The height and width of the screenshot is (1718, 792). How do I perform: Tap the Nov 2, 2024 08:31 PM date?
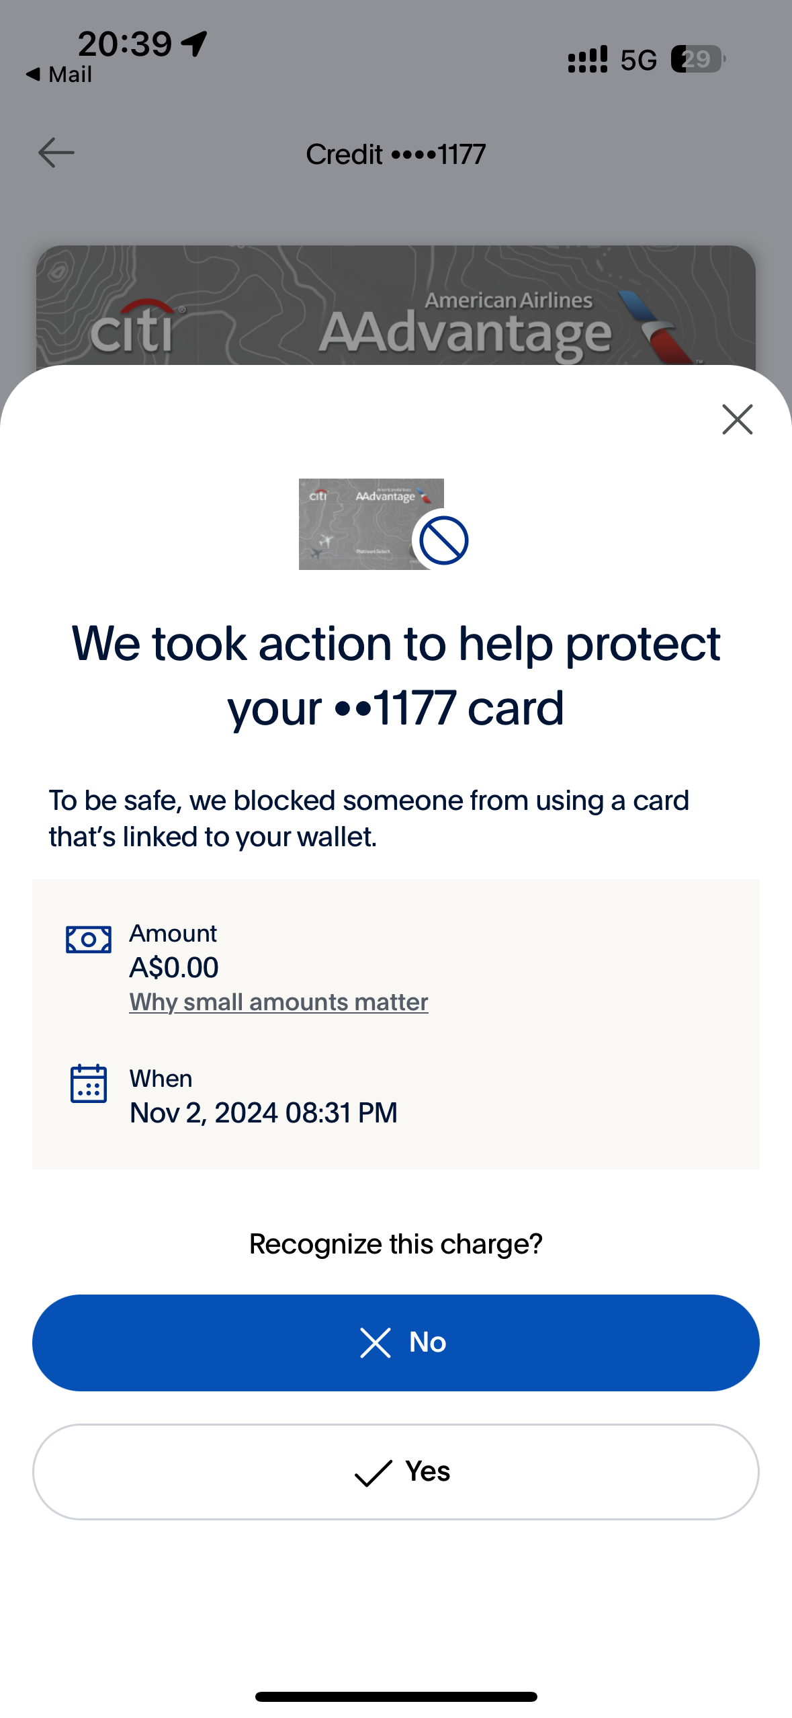[x=263, y=1113]
